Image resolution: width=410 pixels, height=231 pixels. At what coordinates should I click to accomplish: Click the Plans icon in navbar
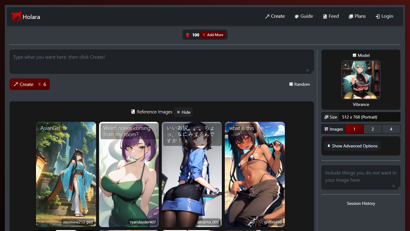tap(351, 17)
